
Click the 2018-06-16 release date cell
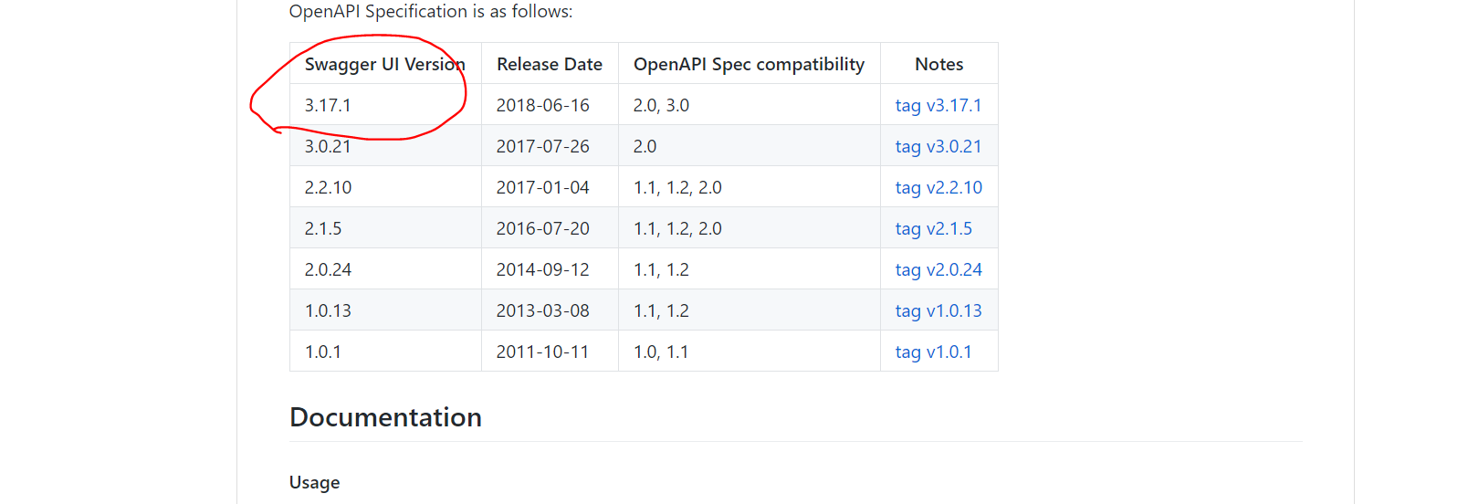click(550, 105)
